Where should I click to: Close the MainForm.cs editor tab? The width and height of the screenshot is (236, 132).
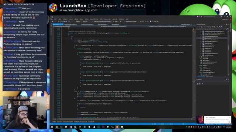pos(63,24)
